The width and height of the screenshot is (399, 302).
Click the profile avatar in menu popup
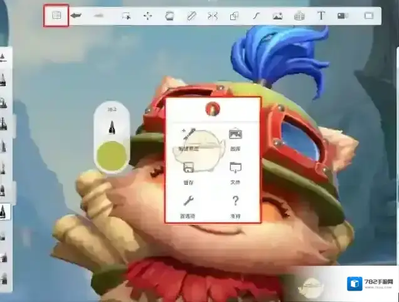click(212, 109)
